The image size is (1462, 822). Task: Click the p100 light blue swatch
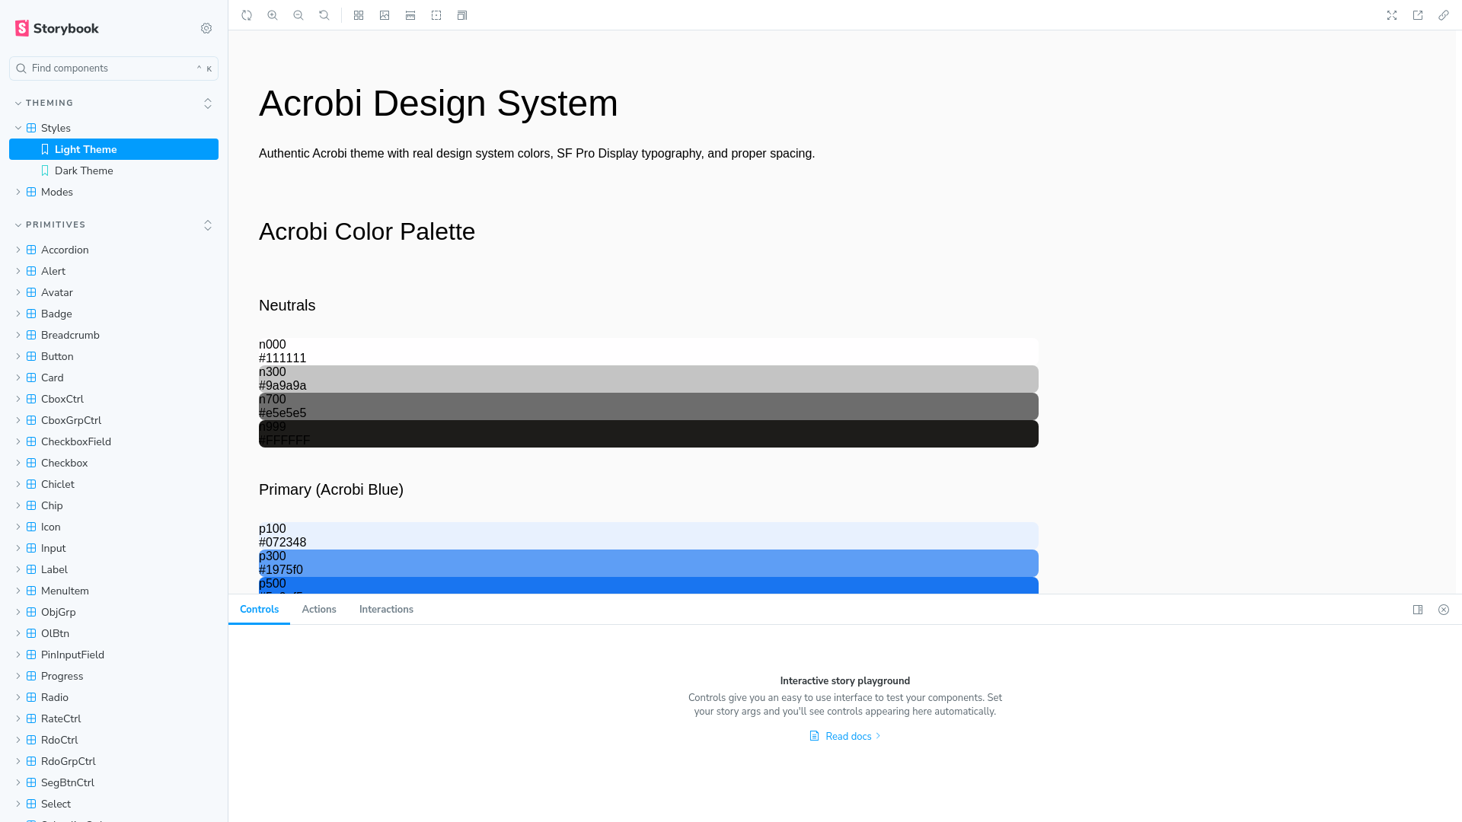click(x=649, y=536)
